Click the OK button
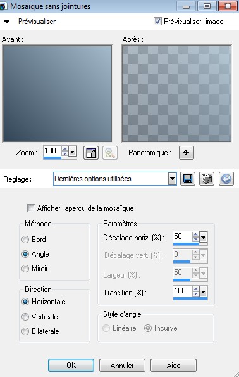 click(71, 365)
